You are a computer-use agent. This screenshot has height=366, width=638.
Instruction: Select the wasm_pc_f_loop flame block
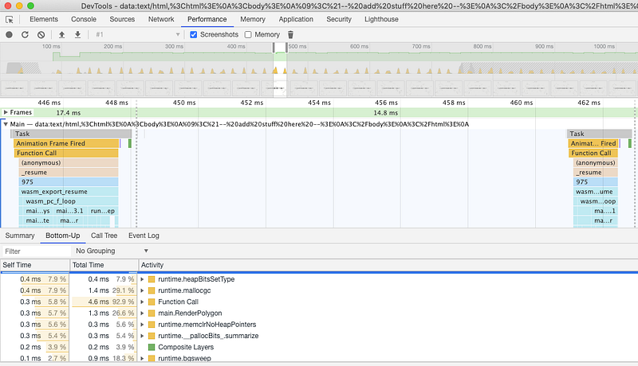coord(70,201)
